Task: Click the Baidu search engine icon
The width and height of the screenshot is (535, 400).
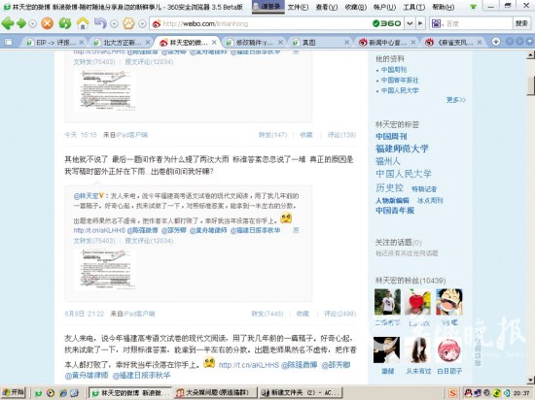Action: coord(436,23)
